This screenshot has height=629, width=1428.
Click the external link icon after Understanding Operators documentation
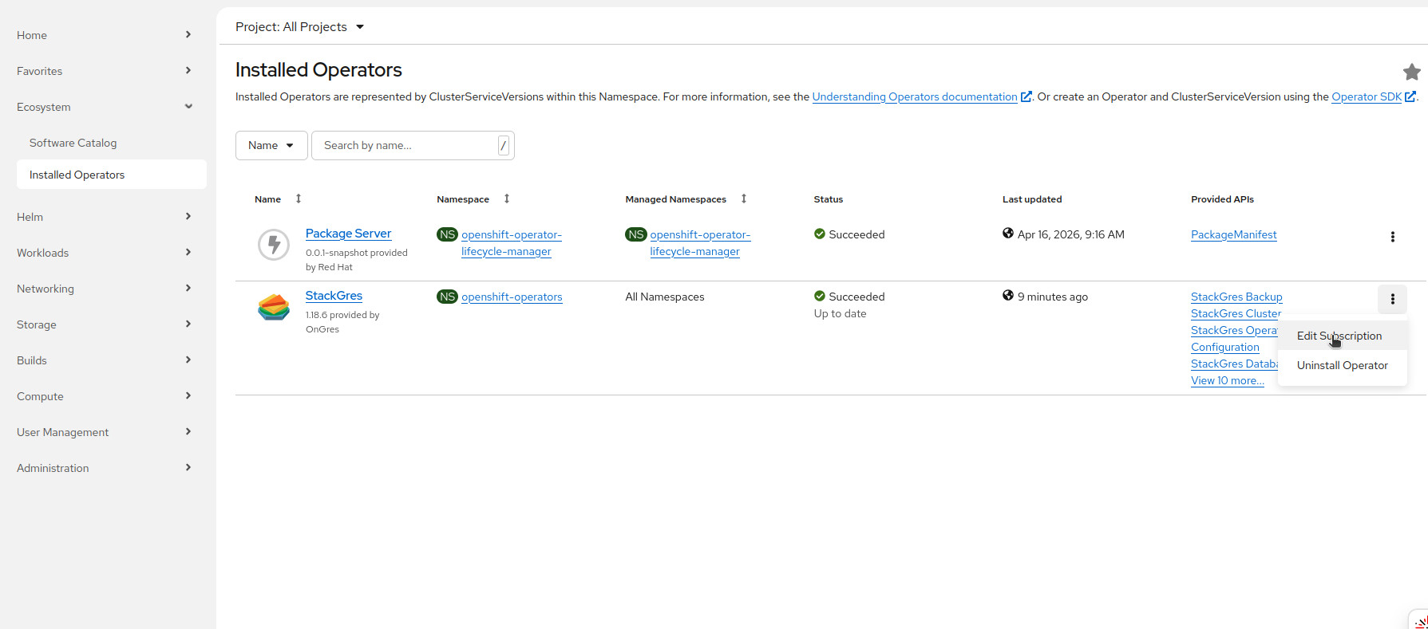[x=1026, y=96]
